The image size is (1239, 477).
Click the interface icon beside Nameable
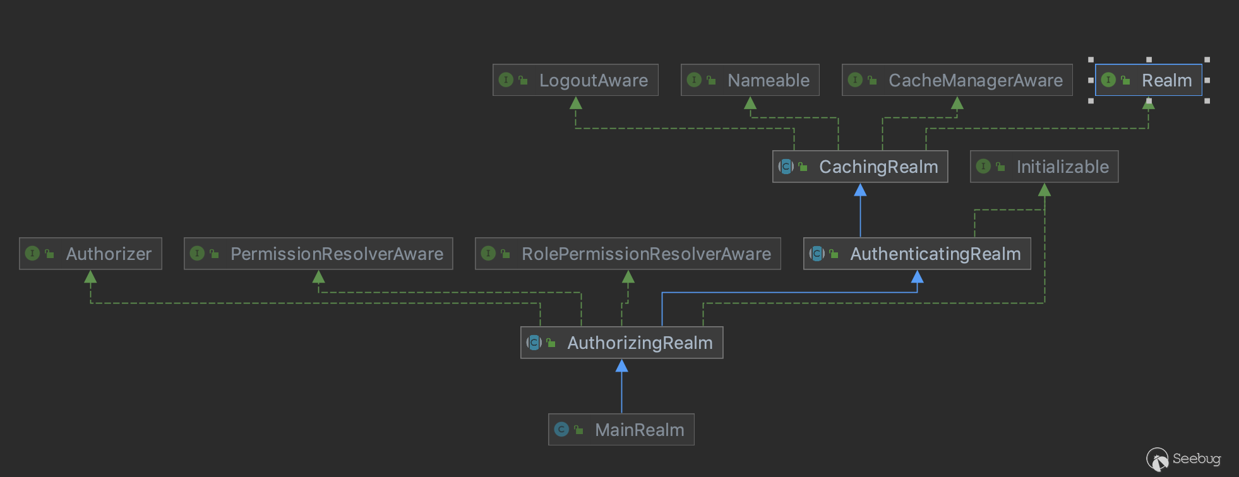pyautogui.click(x=694, y=80)
